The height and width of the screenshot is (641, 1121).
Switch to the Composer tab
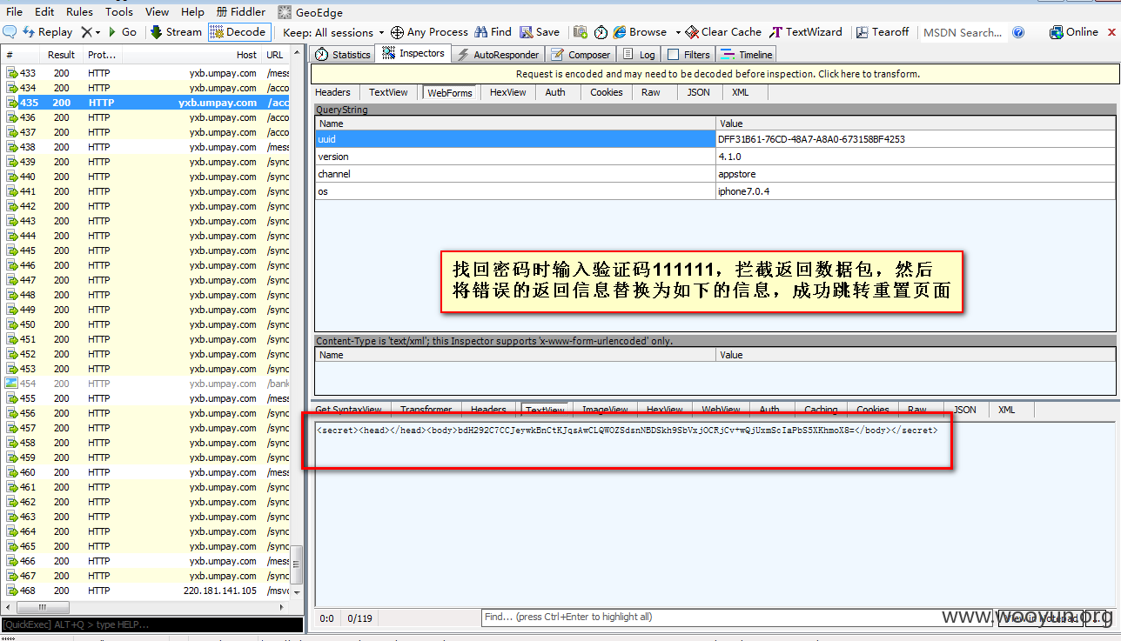581,54
